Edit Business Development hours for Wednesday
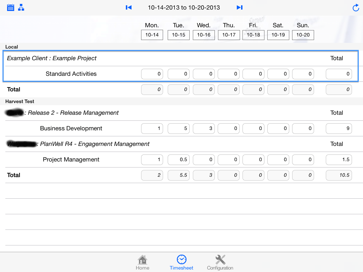Image resolution: width=363 pixels, height=272 pixels. [204, 129]
